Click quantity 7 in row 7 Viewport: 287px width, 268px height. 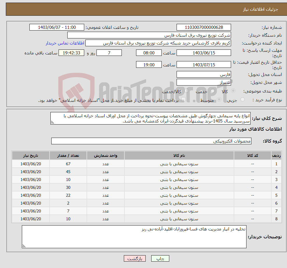point(68,211)
